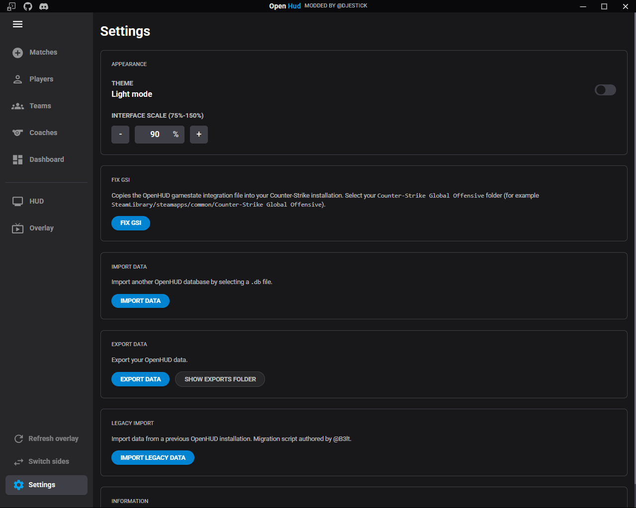Increase interface scale with plus button
Viewport: 636px width, 508px height.
199,135
